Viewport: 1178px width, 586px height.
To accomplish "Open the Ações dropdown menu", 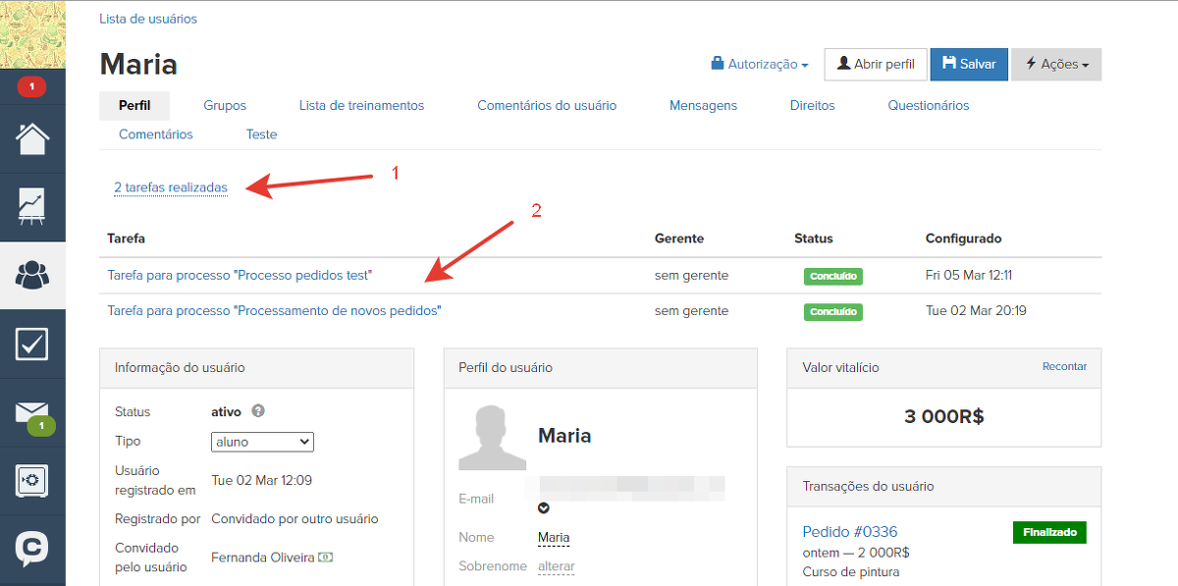I will [1056, 64].
